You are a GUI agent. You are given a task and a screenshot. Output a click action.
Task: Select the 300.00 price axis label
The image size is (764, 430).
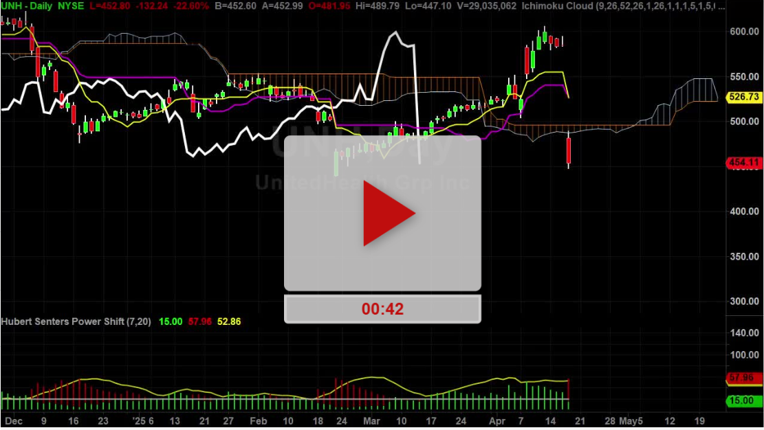point(744,302)
